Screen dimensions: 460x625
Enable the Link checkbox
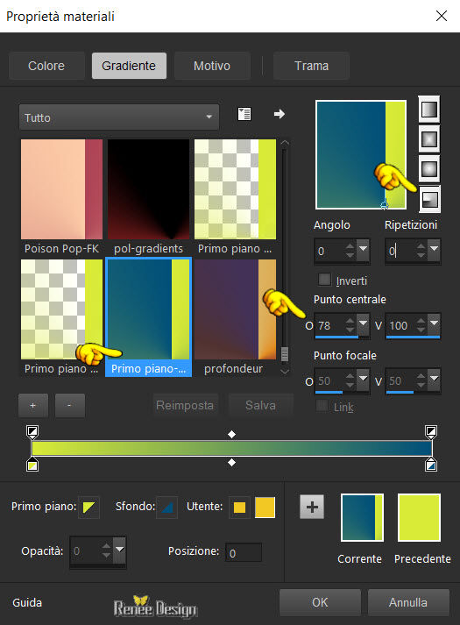[322, 406]
